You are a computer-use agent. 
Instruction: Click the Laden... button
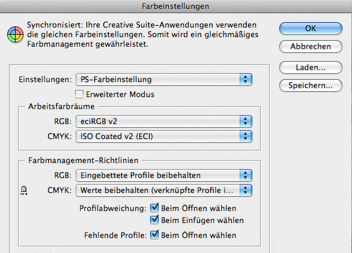pyautogui.click(x=311, y=68)
